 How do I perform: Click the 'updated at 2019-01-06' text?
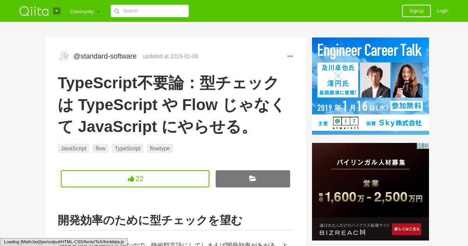[x=170, y=56]
